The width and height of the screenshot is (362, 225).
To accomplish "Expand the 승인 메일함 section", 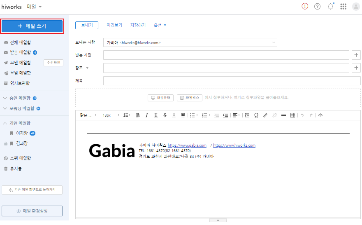I will click(5, 98).
